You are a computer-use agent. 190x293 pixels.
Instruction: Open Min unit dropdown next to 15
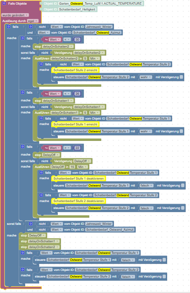pos(83,167)
